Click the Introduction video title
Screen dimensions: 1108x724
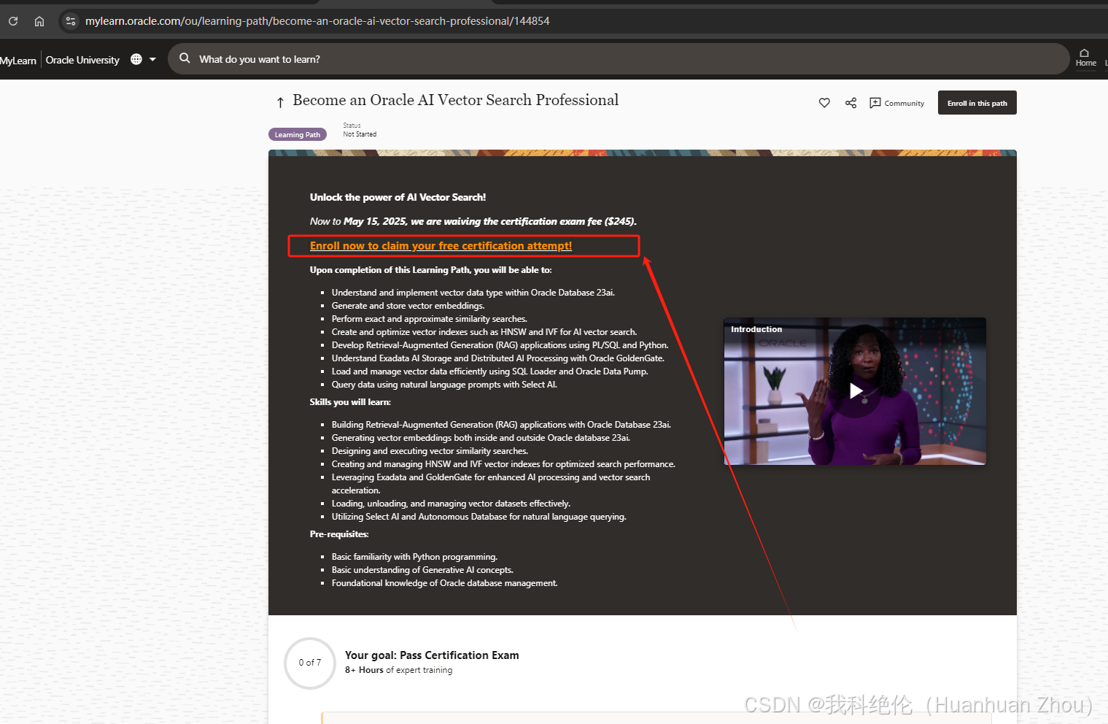tap(756, 330)
